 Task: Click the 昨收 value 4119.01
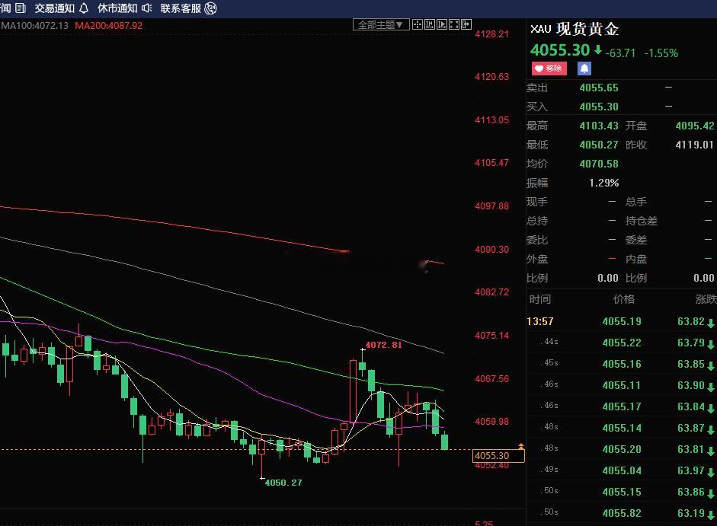tap(695, 145)
